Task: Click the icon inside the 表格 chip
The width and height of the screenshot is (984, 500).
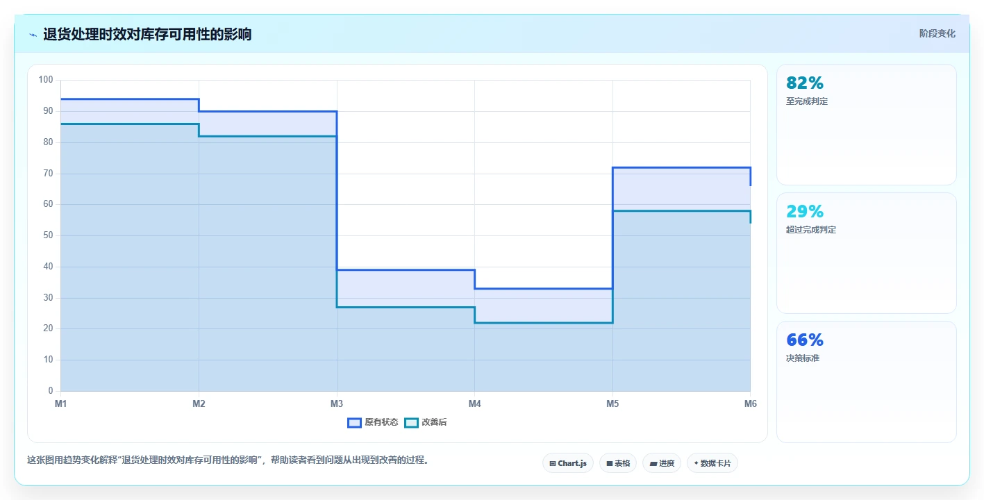Action: [610, 463]
